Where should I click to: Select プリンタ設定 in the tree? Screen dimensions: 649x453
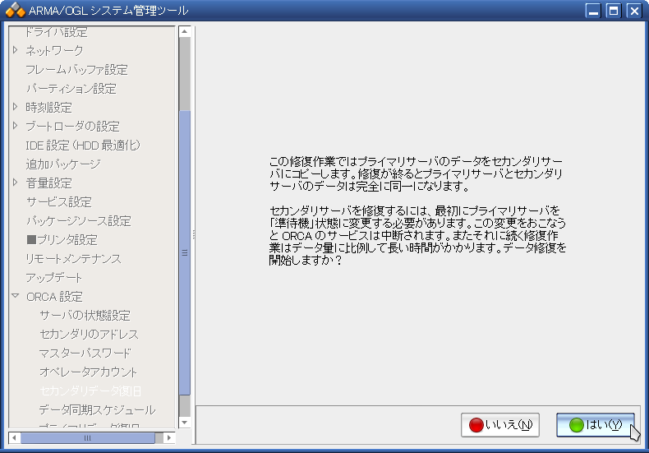click(62, 240)
